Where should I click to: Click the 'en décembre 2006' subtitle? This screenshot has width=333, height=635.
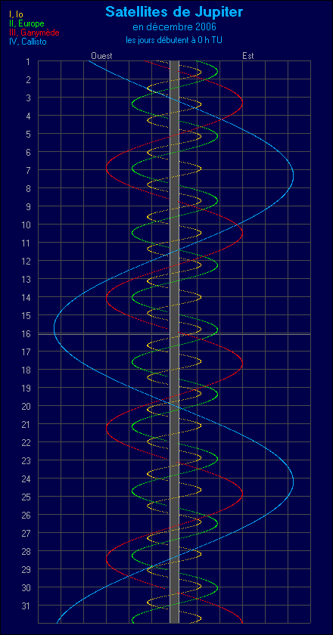pyautogui.click(x=174, y=27)
